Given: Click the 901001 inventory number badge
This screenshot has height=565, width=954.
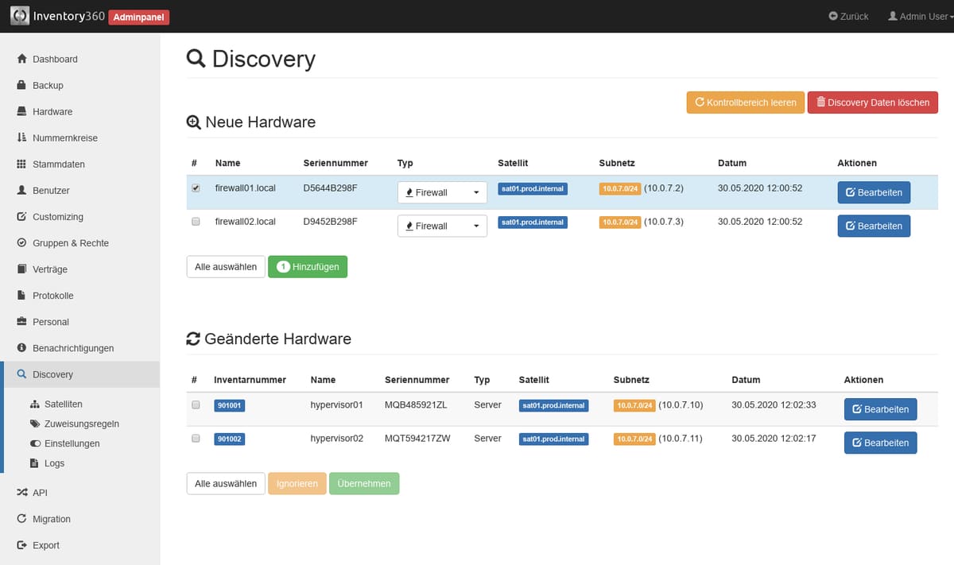Looking at the screenshot, I should [x=229, y=405].
